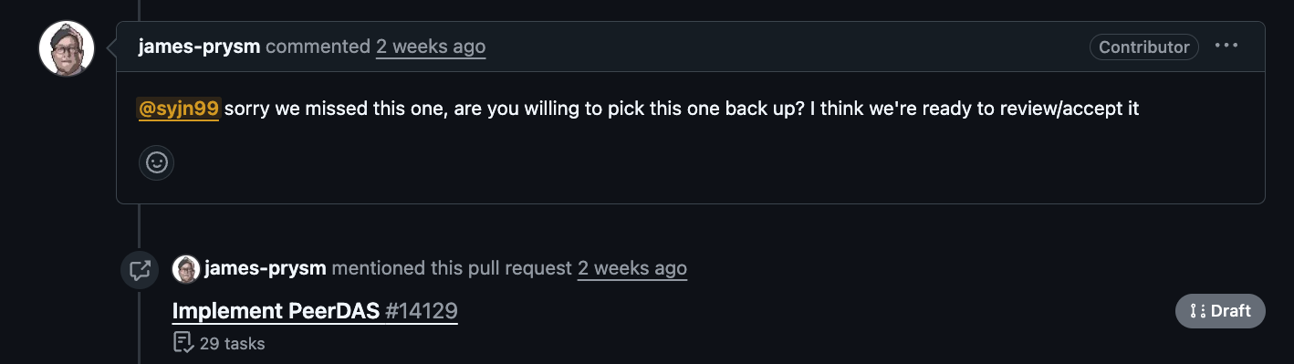Click the cross-reference timeline icon

pos(140,269)
